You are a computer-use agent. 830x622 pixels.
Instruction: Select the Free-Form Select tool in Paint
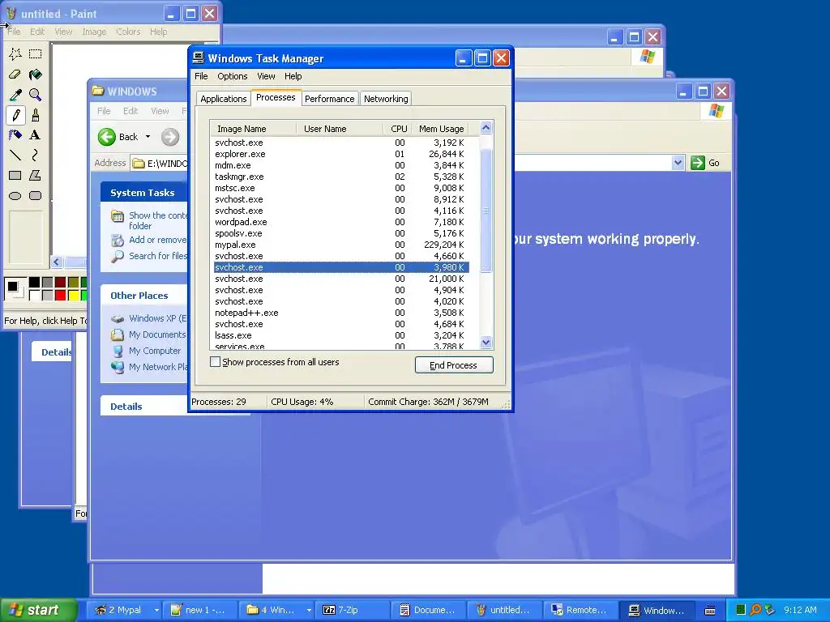tap(15, 54)
